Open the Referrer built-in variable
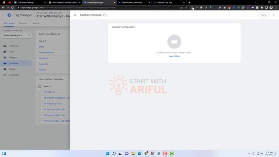 pos(43,70)
